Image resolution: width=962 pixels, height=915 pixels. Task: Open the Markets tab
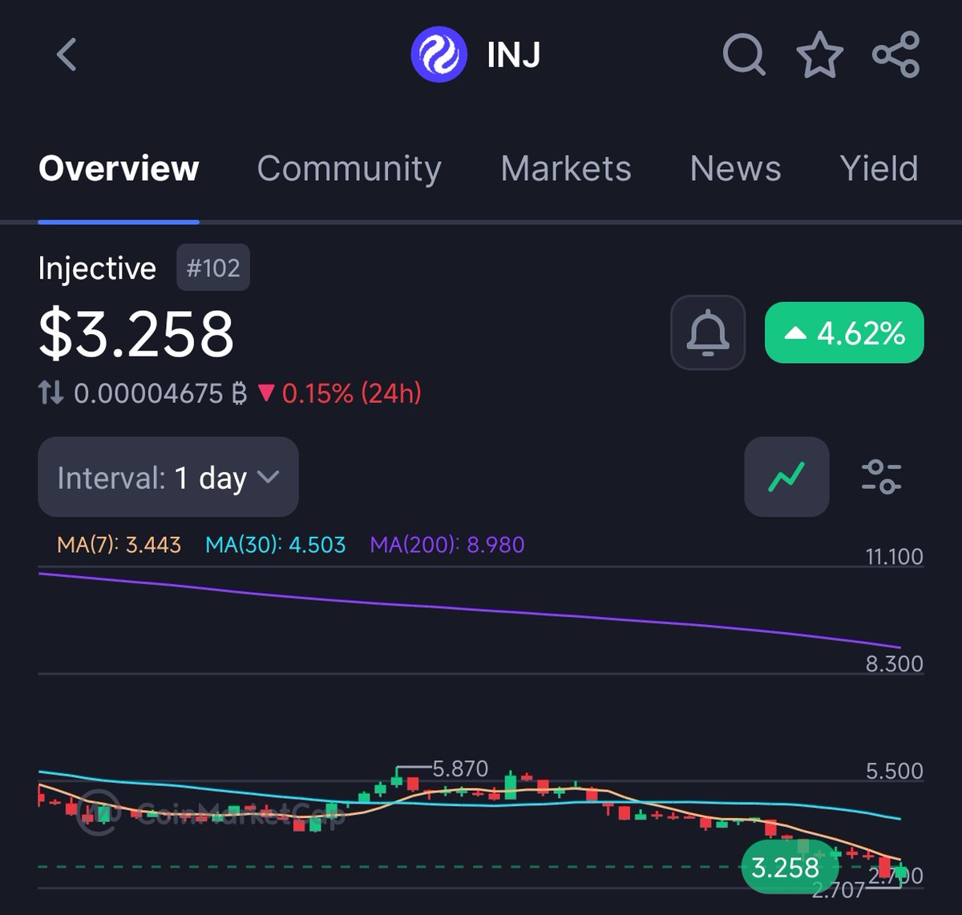(x=566, y=168)
